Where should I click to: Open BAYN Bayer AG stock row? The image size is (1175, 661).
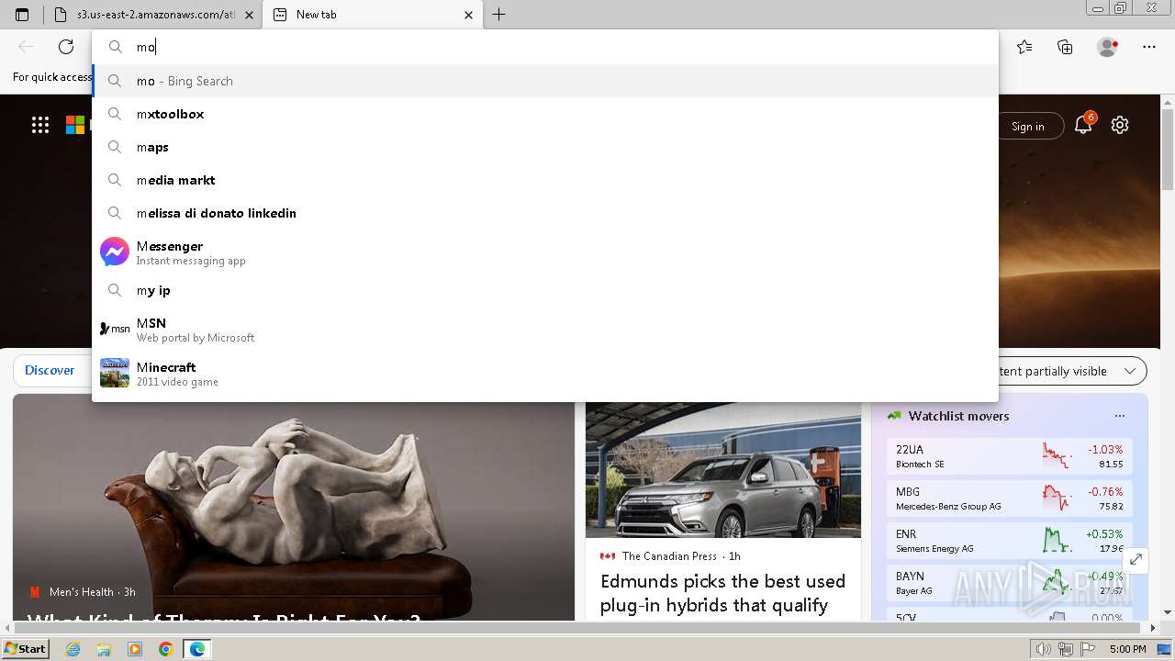(1009, 583)
